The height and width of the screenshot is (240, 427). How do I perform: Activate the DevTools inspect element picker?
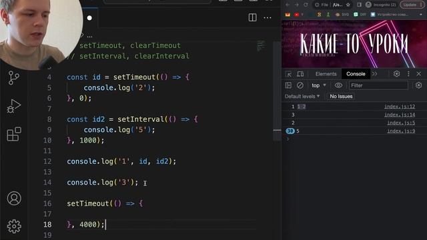(288, 74)
